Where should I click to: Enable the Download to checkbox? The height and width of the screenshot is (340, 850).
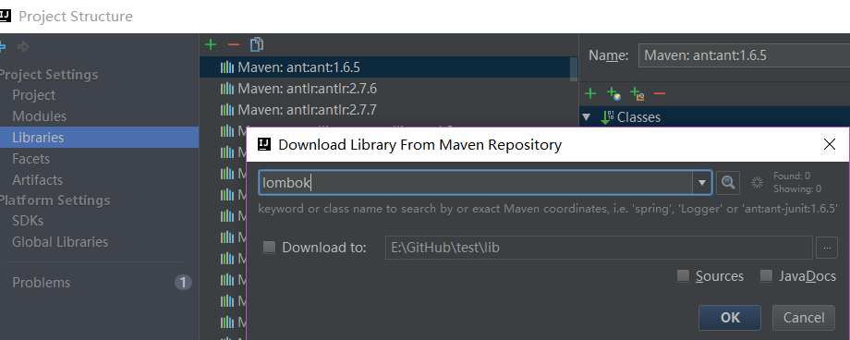269,248
